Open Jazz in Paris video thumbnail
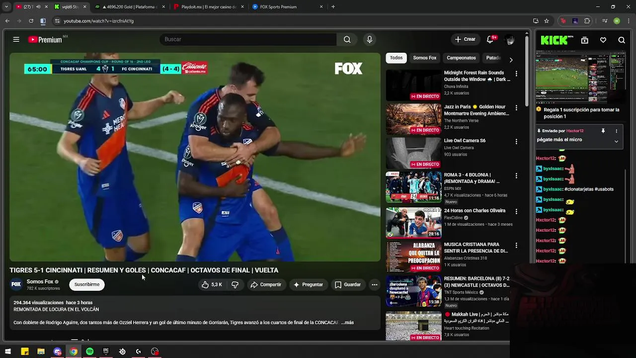Viewport: 636px width, 358px height. click(413, 119)
